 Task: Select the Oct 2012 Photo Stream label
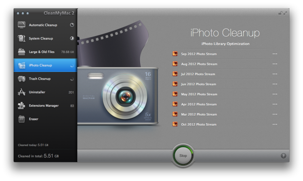(199, 124)
